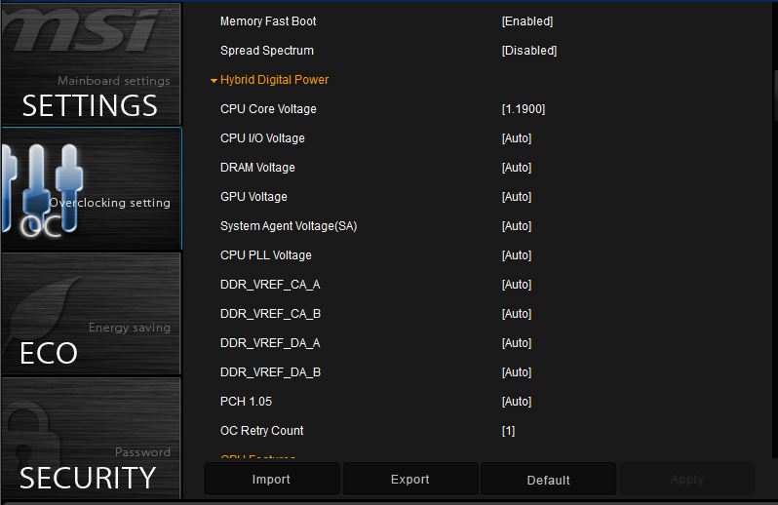Open the SETTINGS mainboard settings panel

tap(91, 63)
